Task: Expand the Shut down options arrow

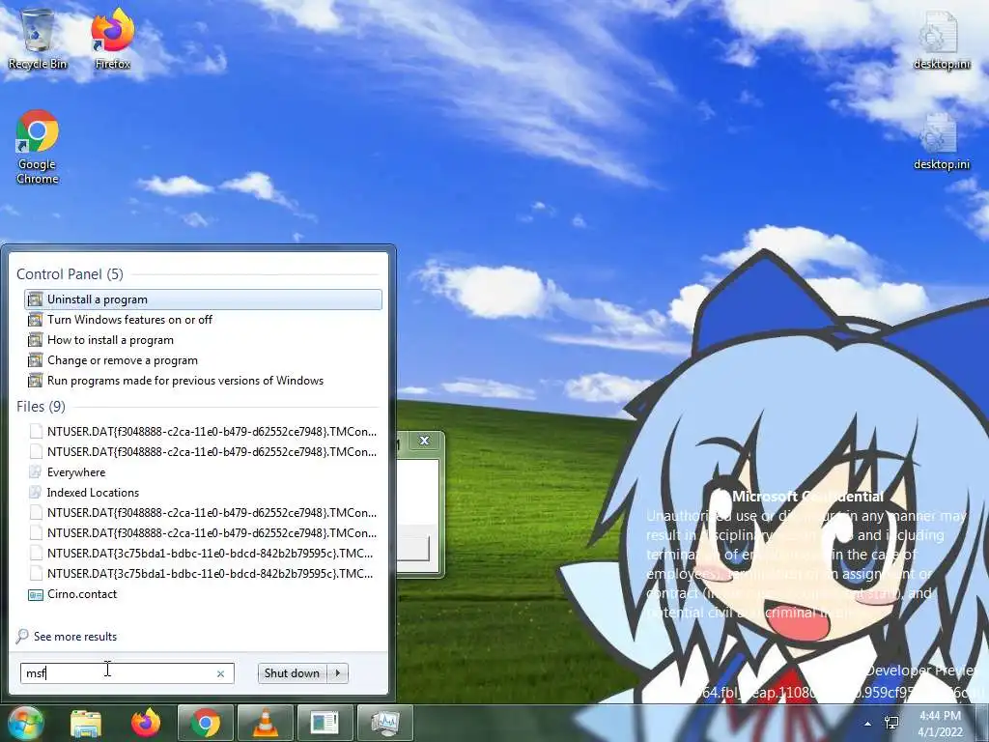Action: click(x=338, y=673)
